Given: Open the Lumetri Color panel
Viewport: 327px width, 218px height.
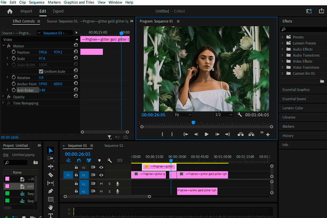Looking at the screenshot, I should (293, 108).
